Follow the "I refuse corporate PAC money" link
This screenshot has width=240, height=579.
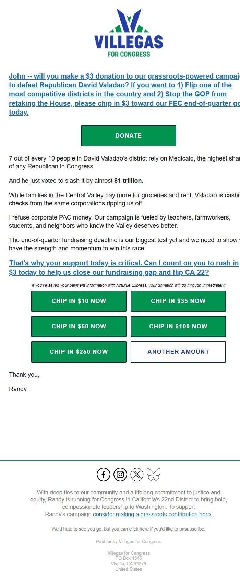click(50, 217)
